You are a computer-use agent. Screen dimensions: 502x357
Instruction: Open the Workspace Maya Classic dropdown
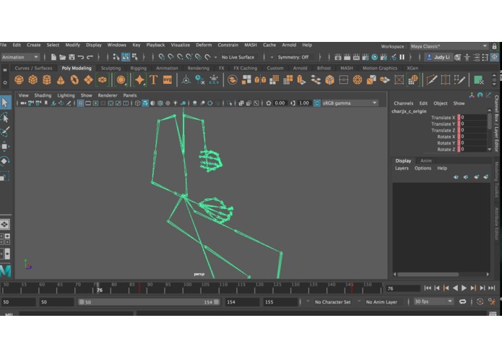point(449,46)
